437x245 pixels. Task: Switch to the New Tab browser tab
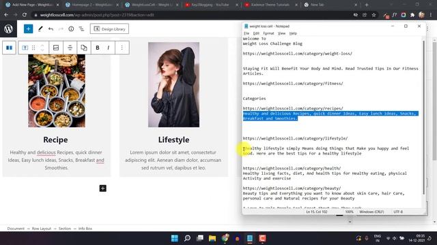pyautogui.click(x=330, y=5)
